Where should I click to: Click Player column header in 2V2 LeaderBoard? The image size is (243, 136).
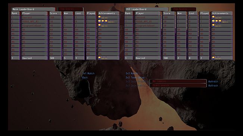[148, 13]
